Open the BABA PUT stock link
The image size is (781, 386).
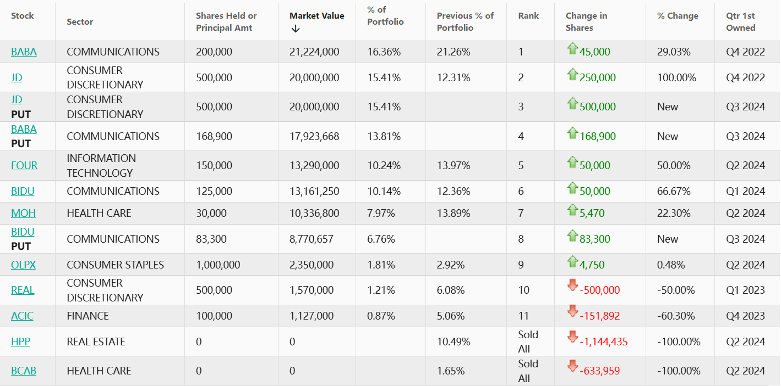24,129
